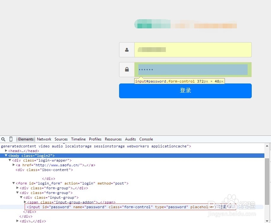Expand the last collapsed div node
Image resolution: width=271 pixels, height=223 pixels.
coord(17,221)
